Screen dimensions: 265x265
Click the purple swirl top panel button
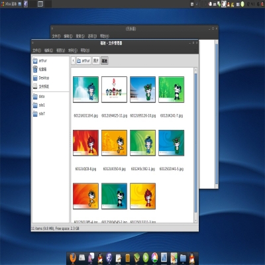click(x=26, y=4)
